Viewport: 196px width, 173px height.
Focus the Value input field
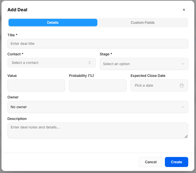point(36,85)
